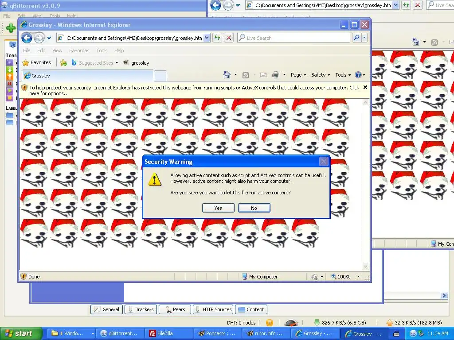Open the Safety dropdown menu

point(321,75)
